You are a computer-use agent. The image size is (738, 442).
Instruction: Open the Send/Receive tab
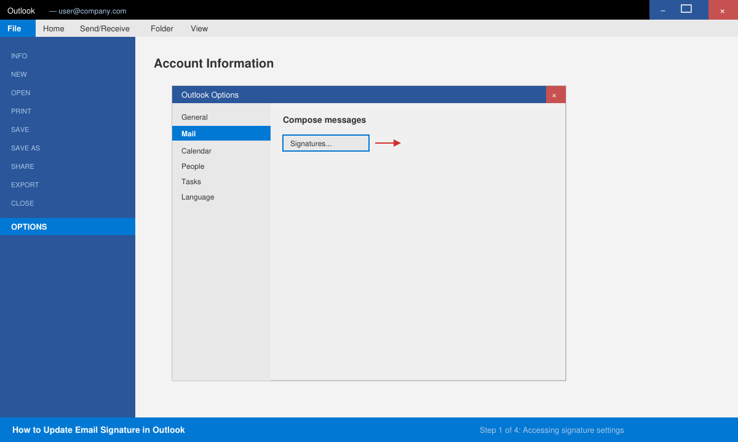point(105,28)
